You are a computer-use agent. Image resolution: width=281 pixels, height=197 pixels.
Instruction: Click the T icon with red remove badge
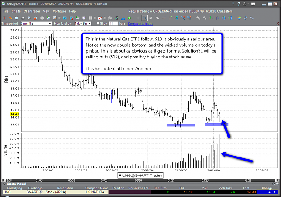pos(71,18)
